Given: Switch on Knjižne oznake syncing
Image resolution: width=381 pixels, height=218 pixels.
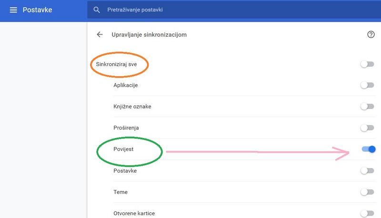Looking at the screenshot, I should [367, 106].
